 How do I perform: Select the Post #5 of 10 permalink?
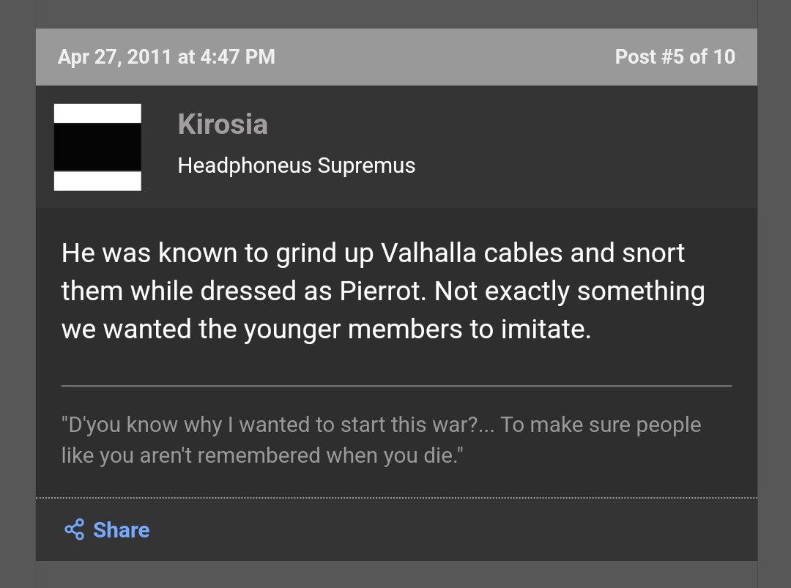tap(675, 57)
